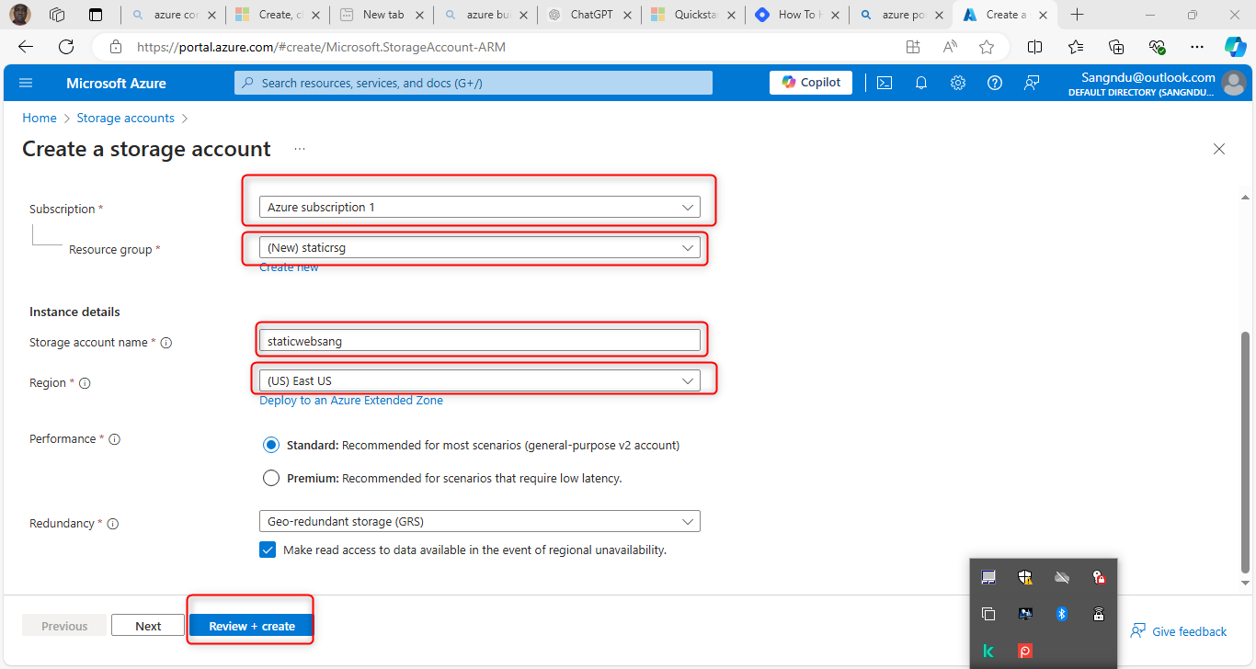Show info tooltip for Performance
Image resolution: width=1256 pixels, height=669 pixels.
pos(115,439)
